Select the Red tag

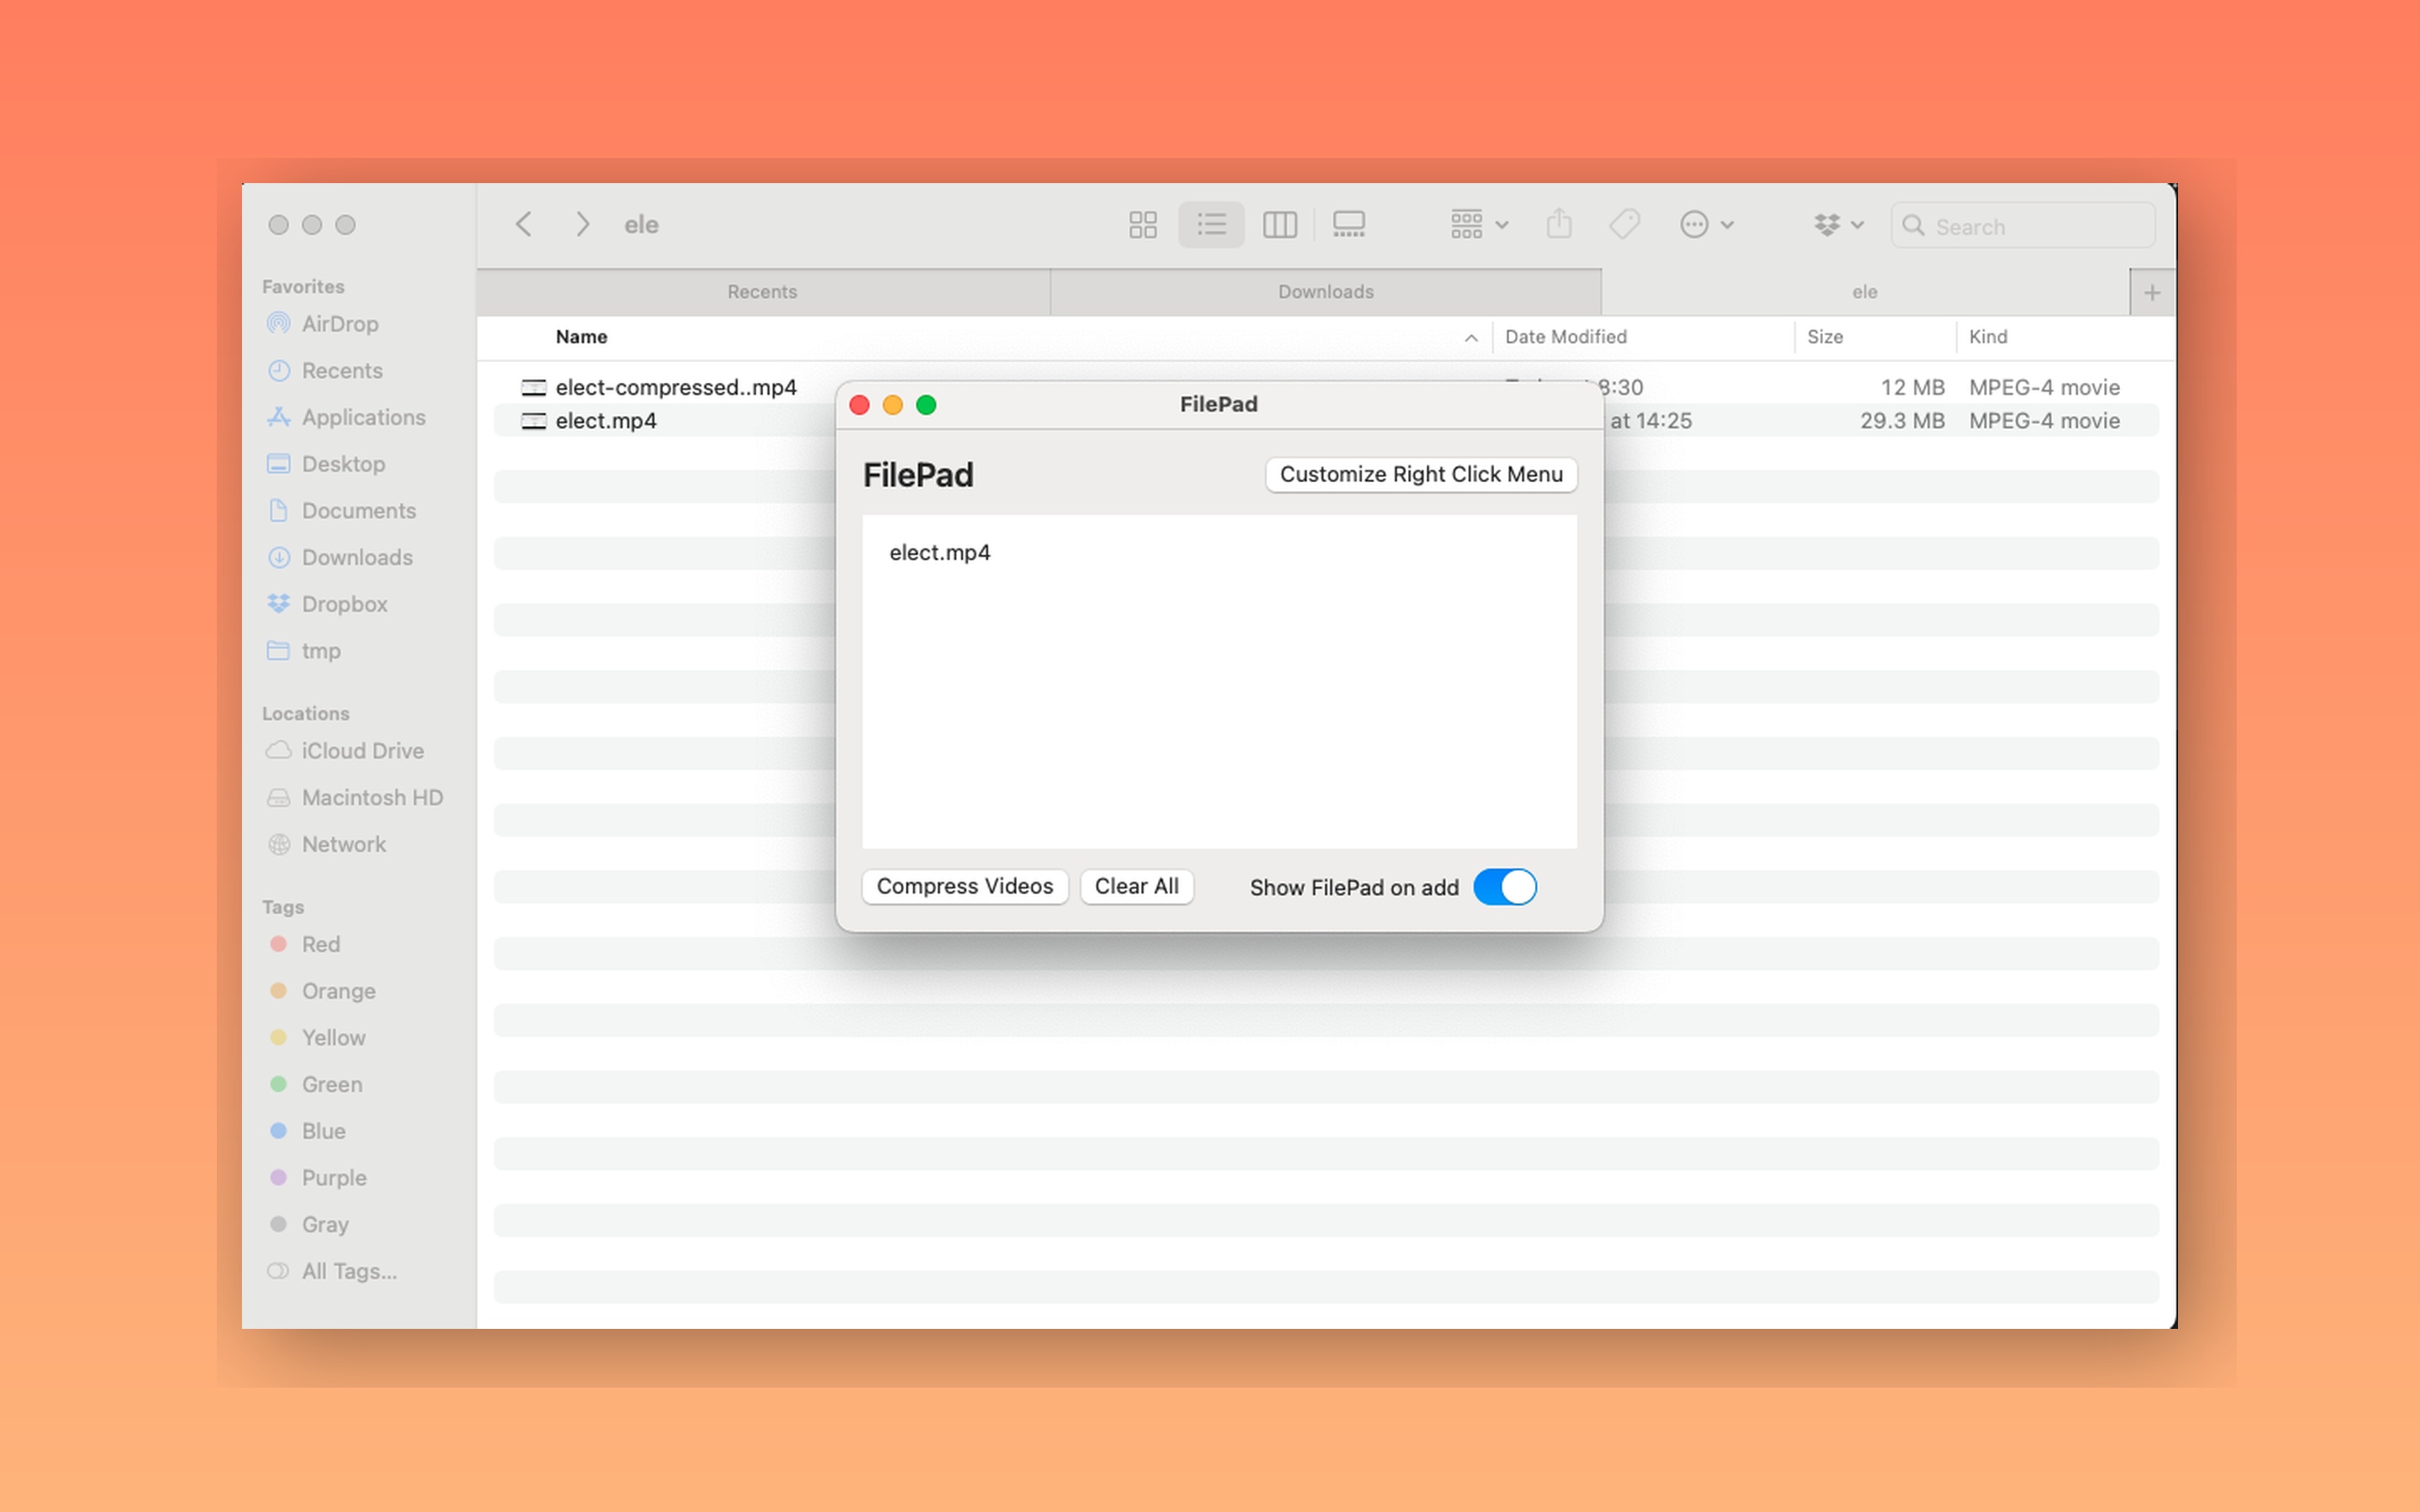[x=321, y=944]
